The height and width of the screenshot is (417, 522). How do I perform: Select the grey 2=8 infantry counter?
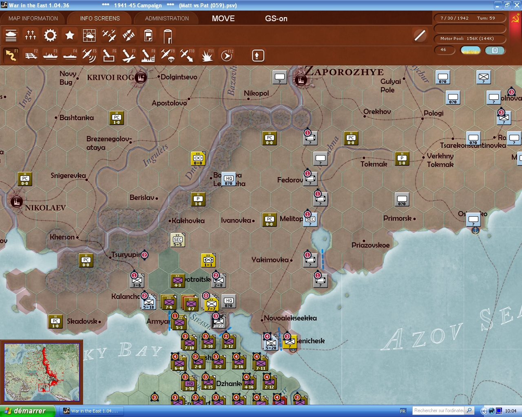click(219, 281)
